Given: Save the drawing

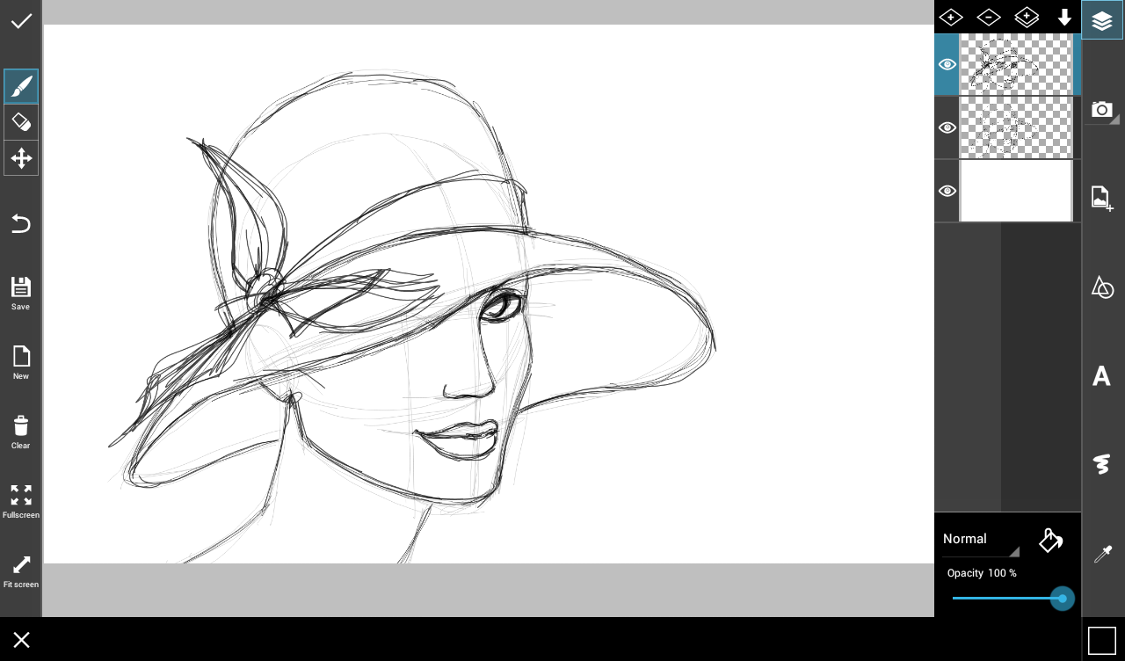Looking at the screenshot, I should click(x=21, y=294).
